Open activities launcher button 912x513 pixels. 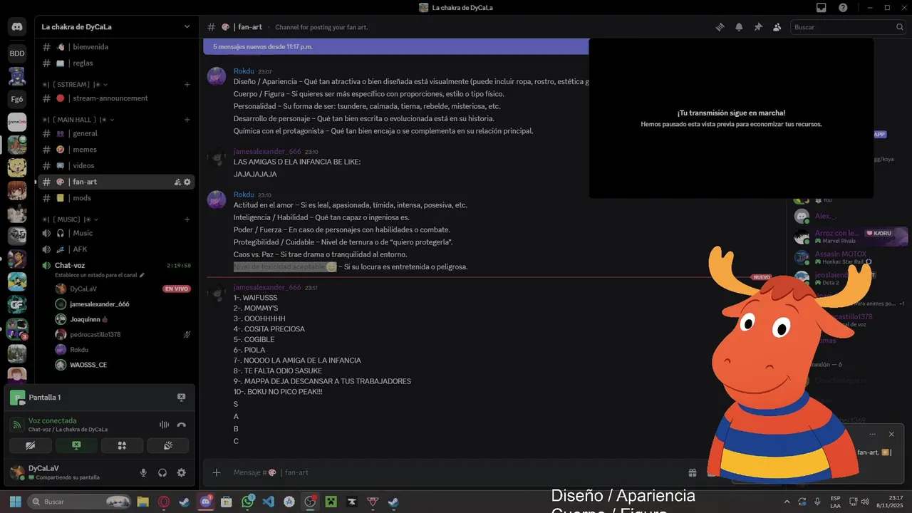click(122, 445)
